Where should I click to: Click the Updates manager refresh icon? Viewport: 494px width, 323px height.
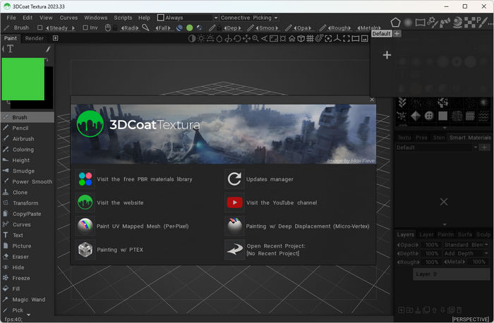(x=234, y=179)
